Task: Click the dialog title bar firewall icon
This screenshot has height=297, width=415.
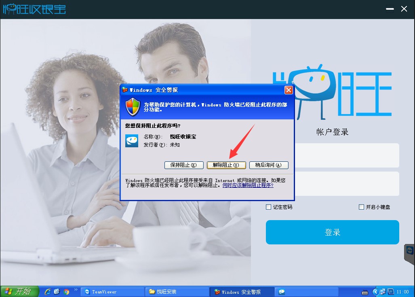Action: click(124, 90)
